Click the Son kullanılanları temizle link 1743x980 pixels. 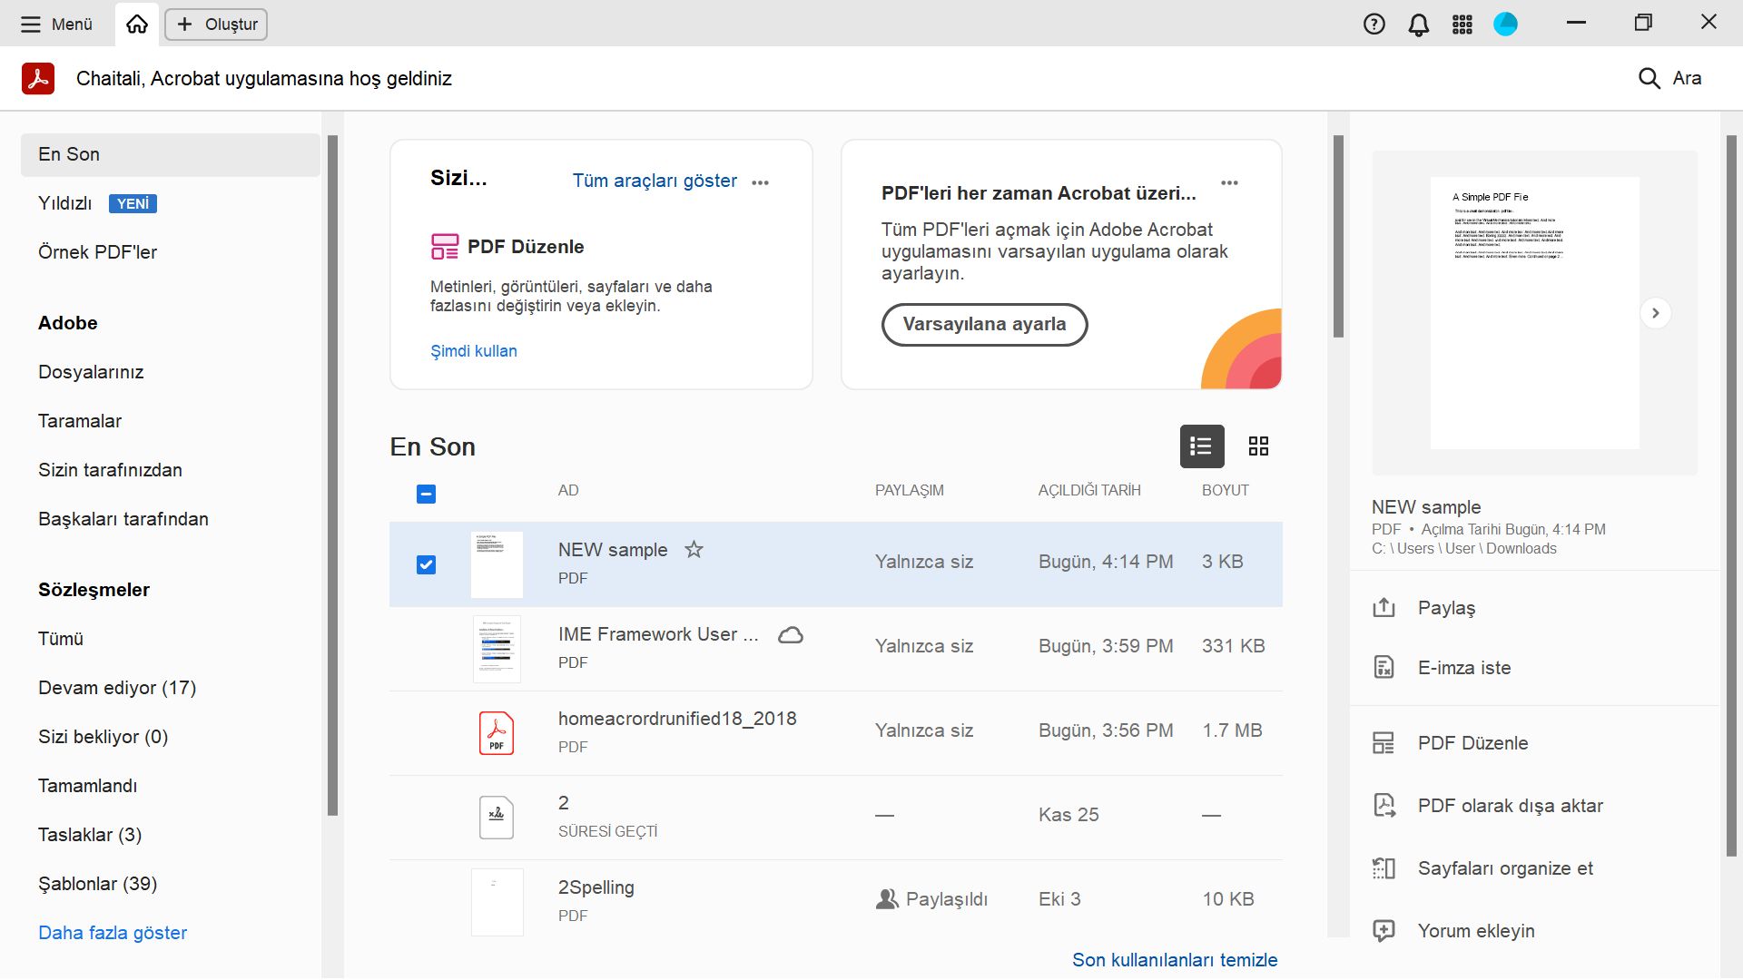pos(1174,959)
